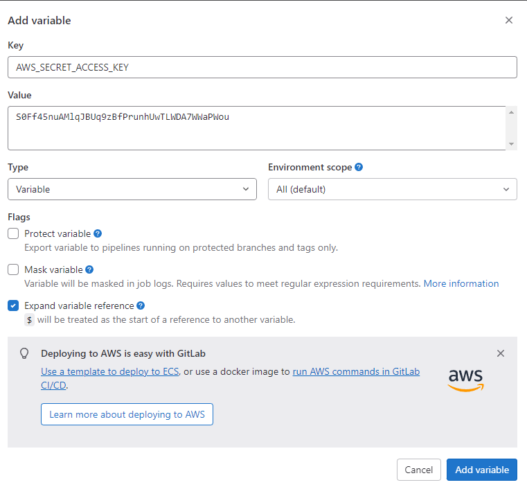Click the AWS logo

click(465, 379)
